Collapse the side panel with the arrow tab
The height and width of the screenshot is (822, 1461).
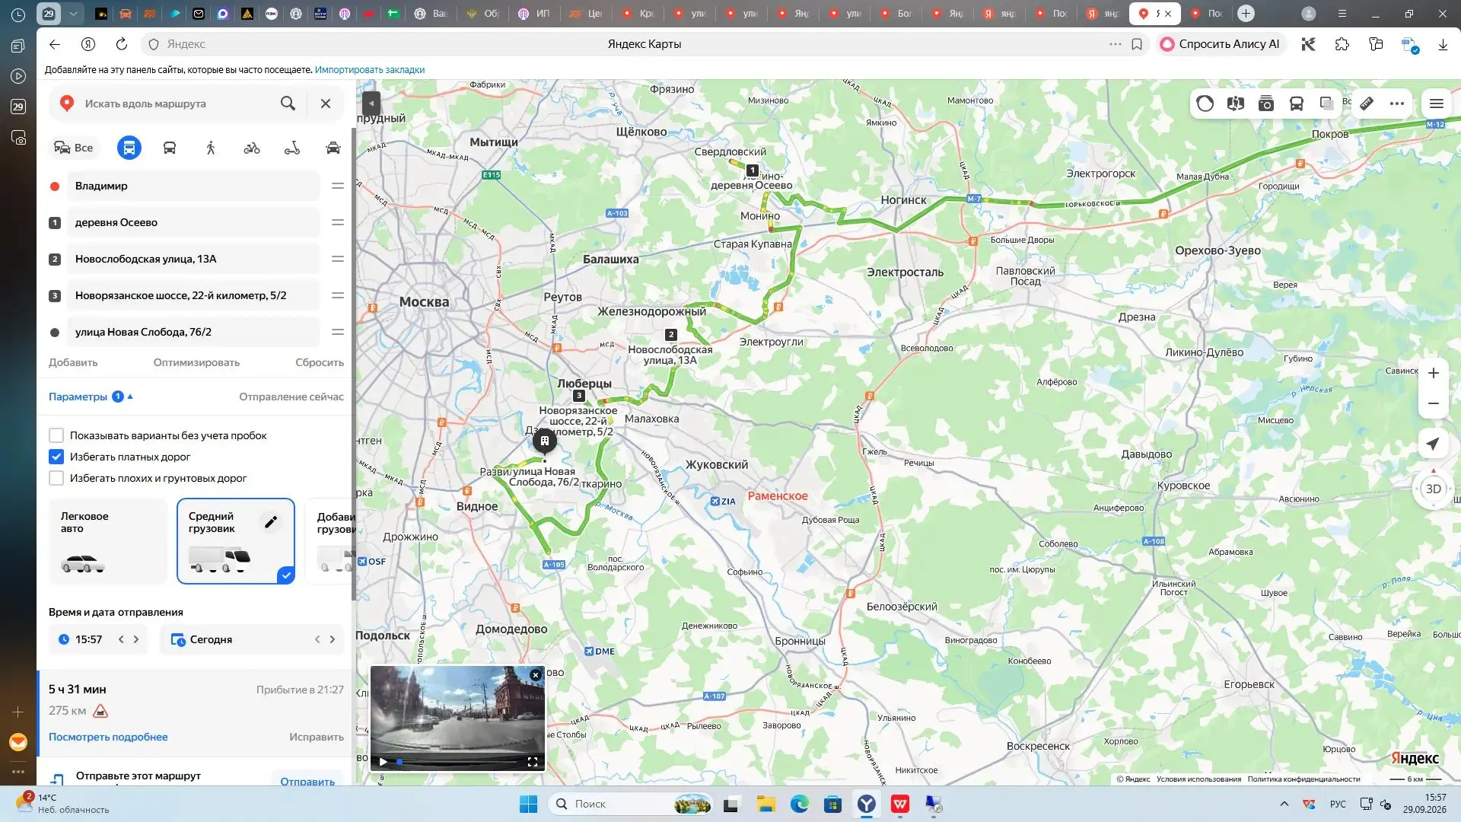pos(371,103)
